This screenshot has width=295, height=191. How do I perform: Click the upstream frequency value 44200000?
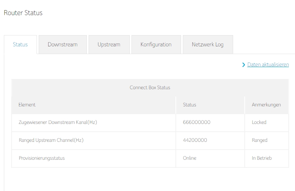point(195,140)
